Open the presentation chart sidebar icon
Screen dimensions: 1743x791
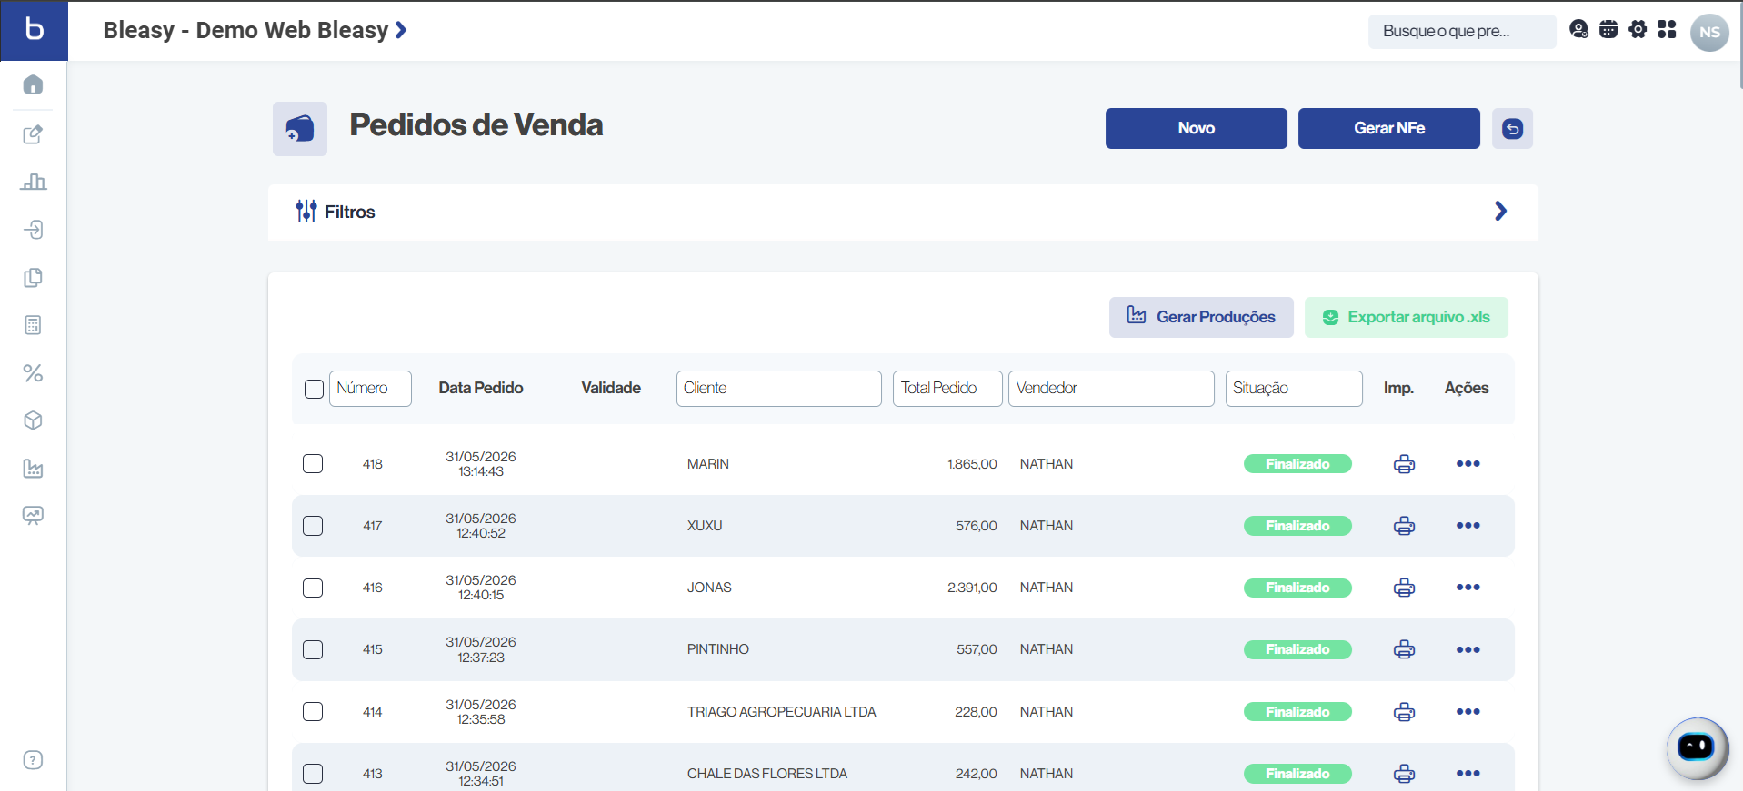(33, 516)
